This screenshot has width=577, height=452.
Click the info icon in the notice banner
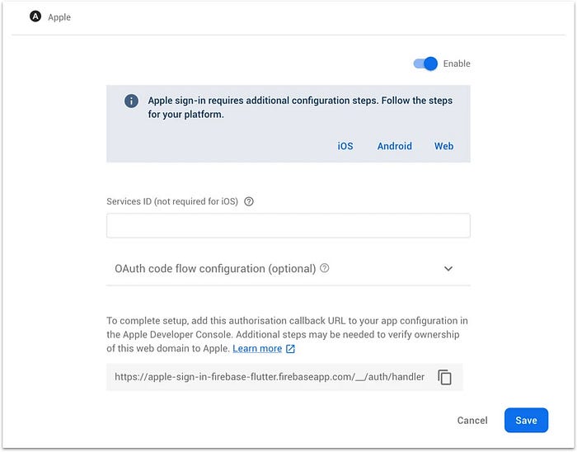pyautogui.click(x=131, y=101)
